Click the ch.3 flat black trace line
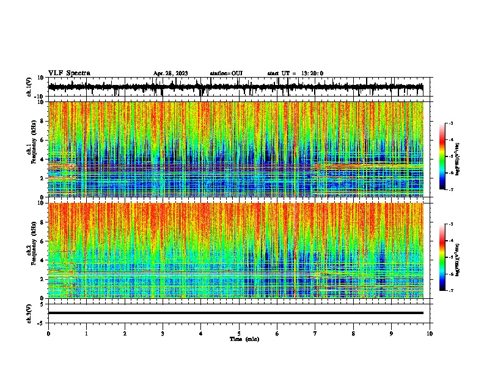Viewport: 484px width, 374px height. point(235,313)
